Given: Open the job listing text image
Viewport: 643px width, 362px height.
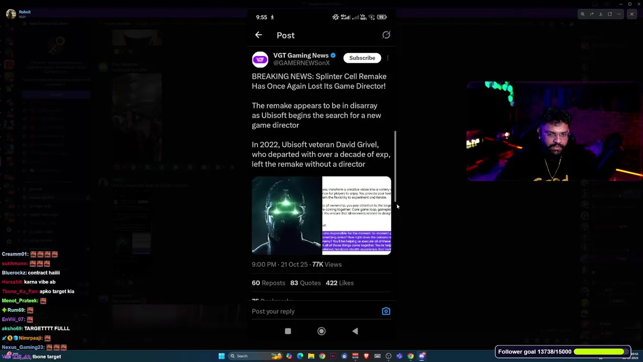Looking at the screenshot, I should click(357, 216).
